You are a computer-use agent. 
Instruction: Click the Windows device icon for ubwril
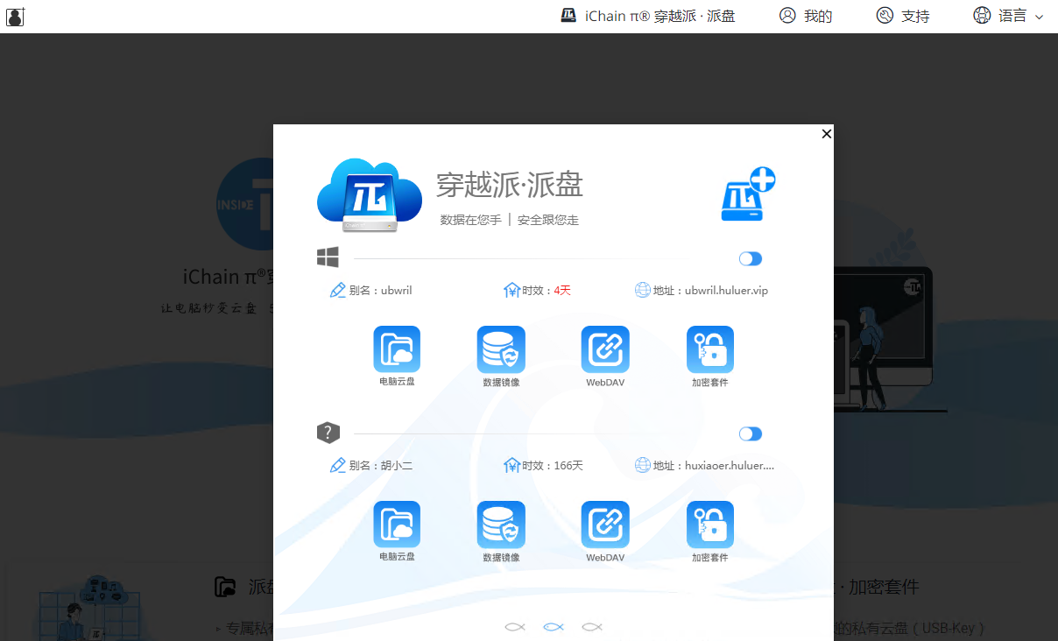pyautogui.click(x=328, y=257)
